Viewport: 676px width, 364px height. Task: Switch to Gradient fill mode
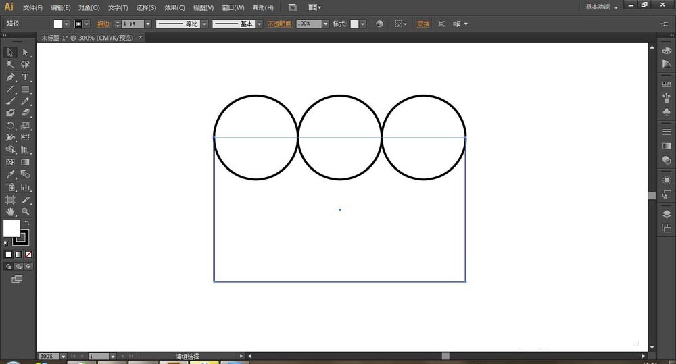[18, 255]
